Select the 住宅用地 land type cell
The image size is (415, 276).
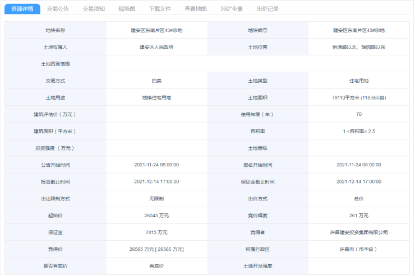(358, 81)
